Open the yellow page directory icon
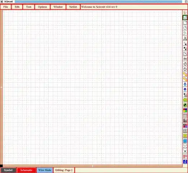Viewport: 188px width, 173px height. coord(185,136)
